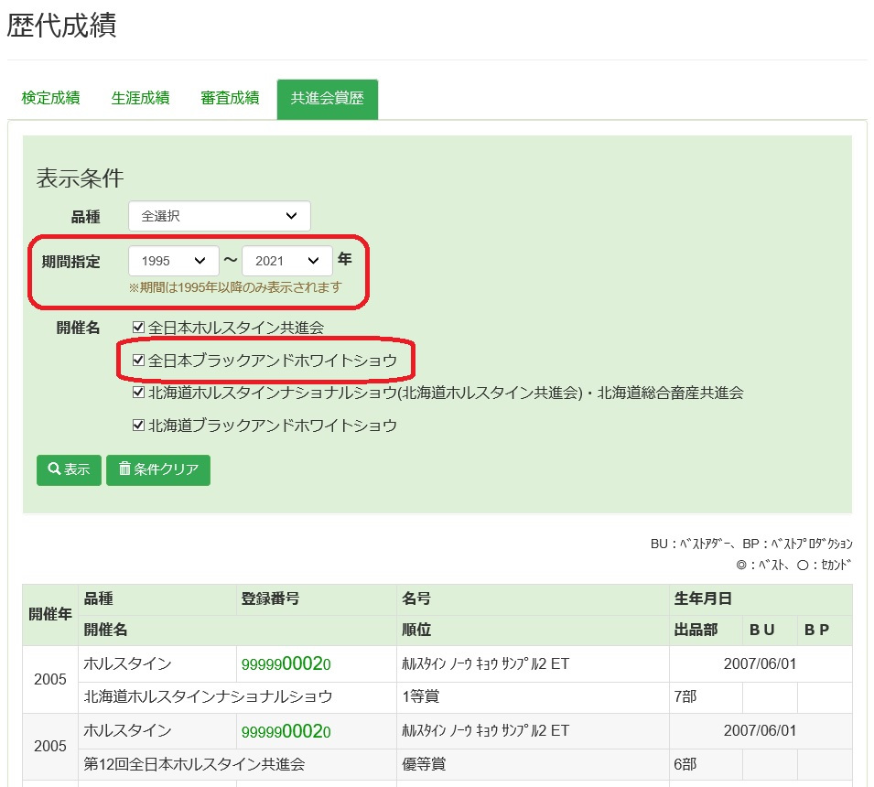Click the 開催年 column header
874x787 pixels.
tap(50, 614)
